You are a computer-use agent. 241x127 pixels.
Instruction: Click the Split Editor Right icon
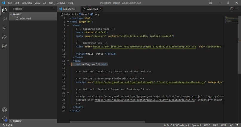(232, 9)
